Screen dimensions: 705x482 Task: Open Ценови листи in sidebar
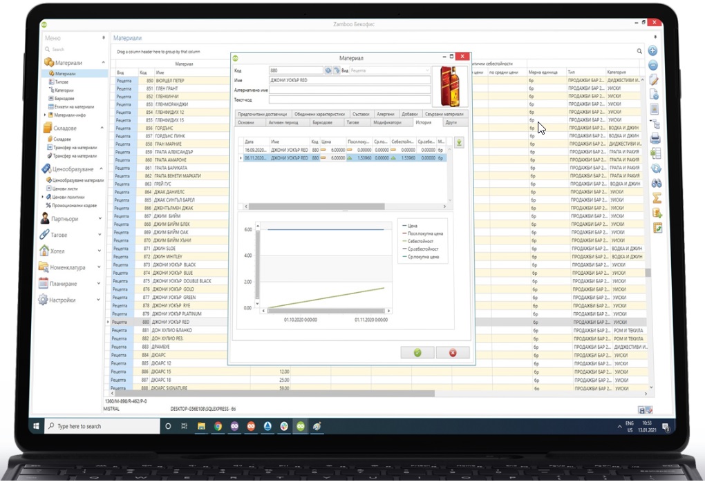click(x=65, y=189)
